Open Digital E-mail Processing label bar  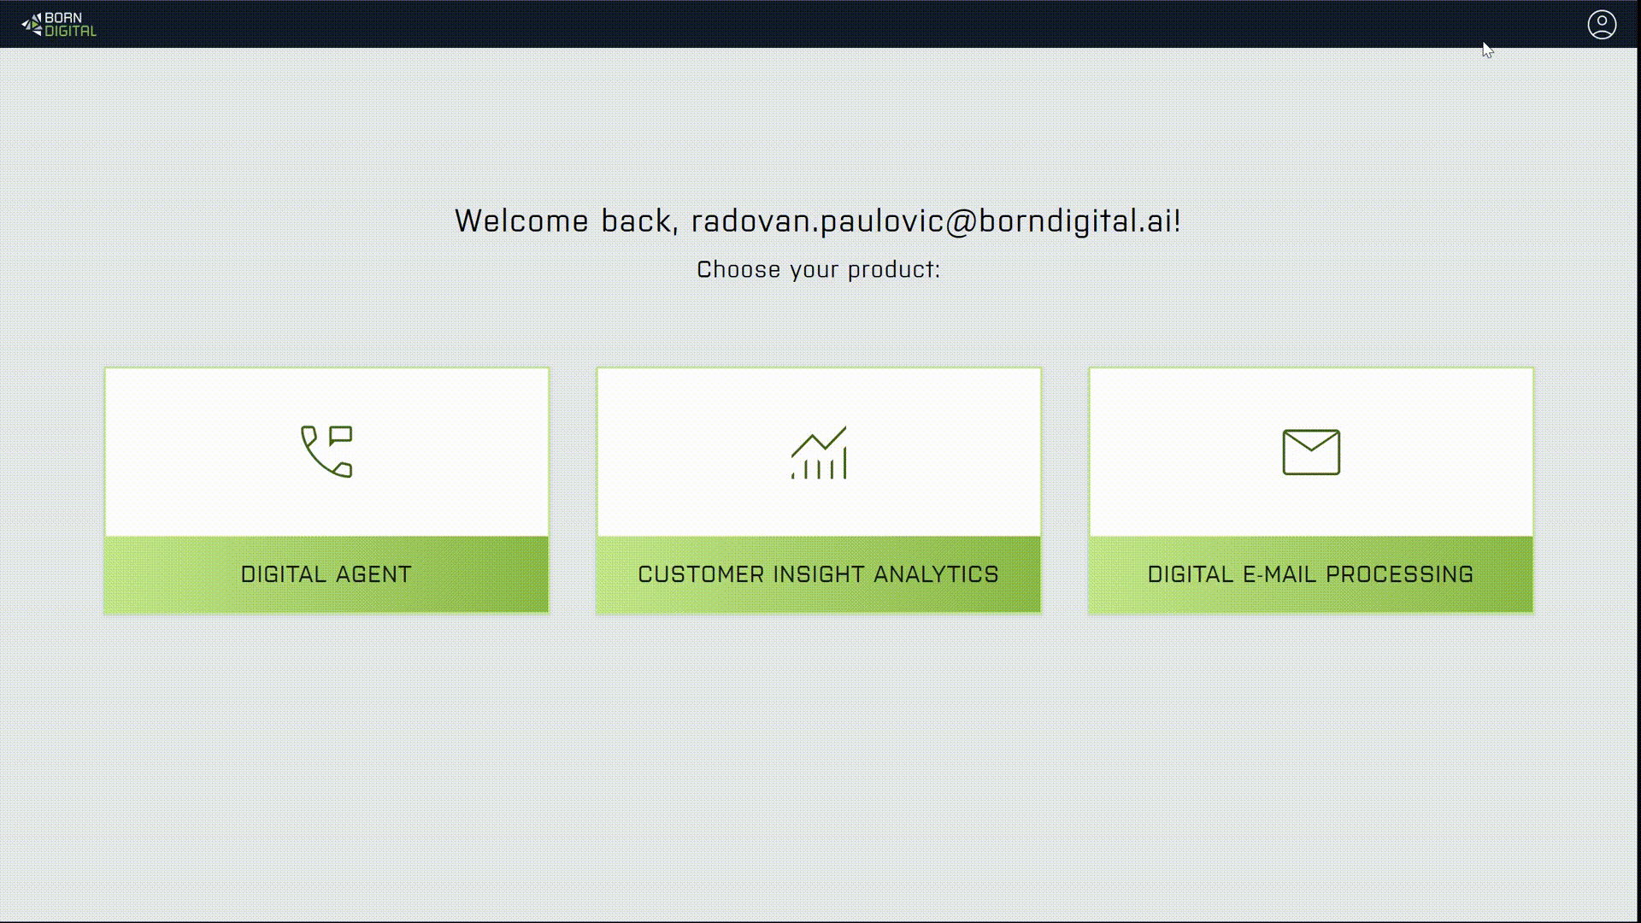[x=1310, y=574]
